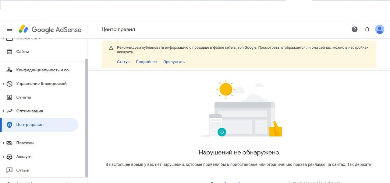Open the notifications bell
The image size is (390, 183).
pos(367,29)
